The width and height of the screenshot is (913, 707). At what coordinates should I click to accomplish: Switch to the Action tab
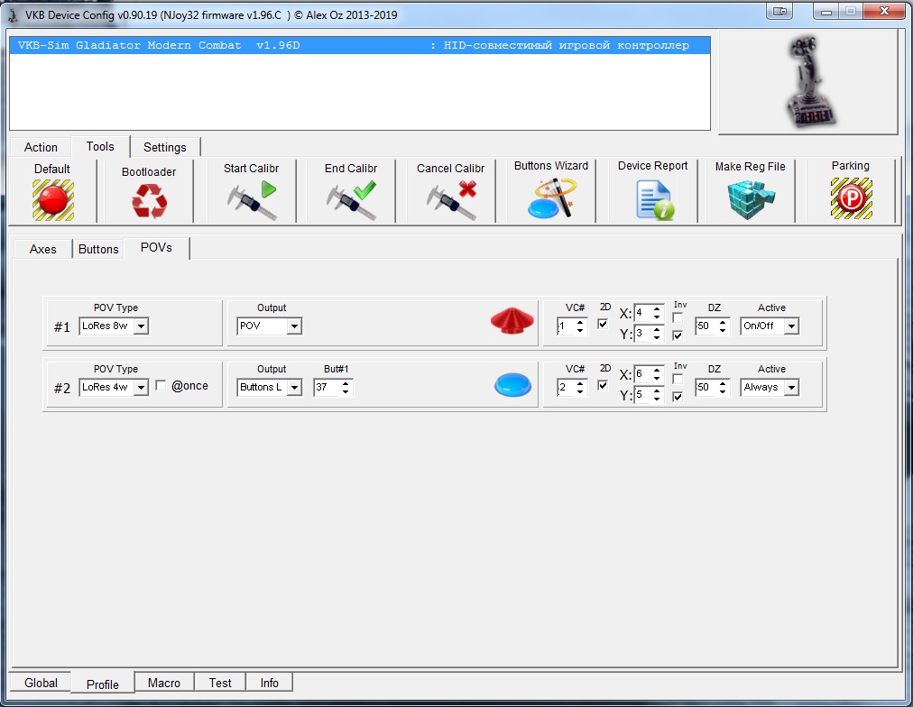pyautogui.click(x=41, y=147)
